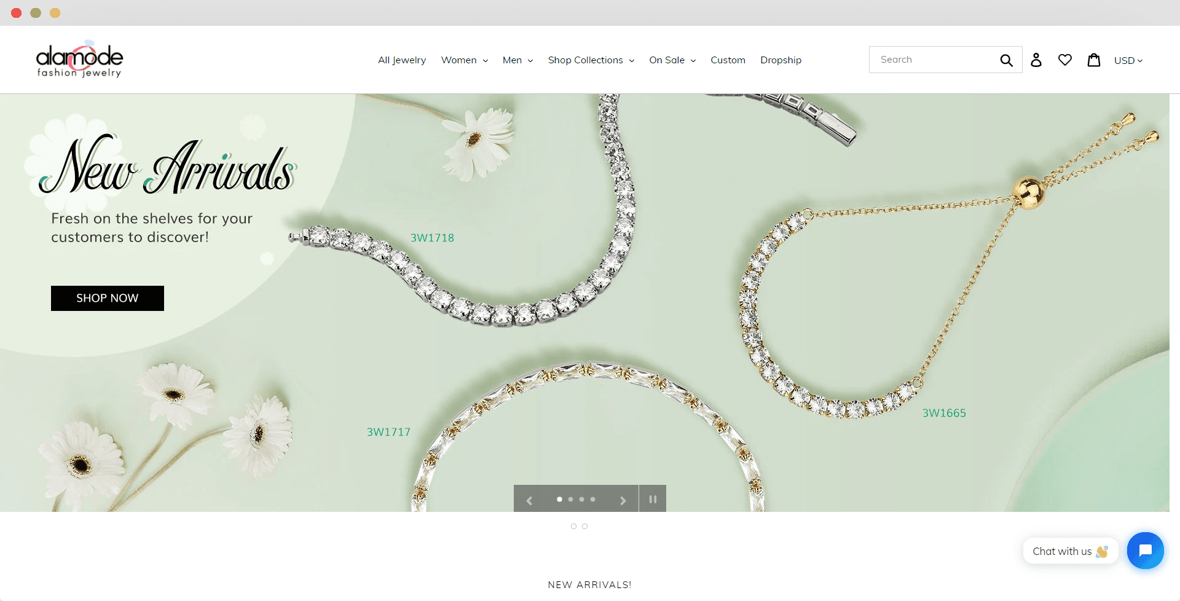Pause the banner slideshow
Viewport: 1180px width, 601px height.
pyautogui.click(x=653, y=499)
